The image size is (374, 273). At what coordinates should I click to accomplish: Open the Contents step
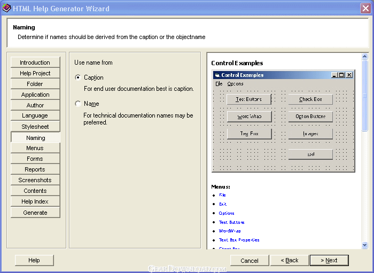[35, 191]
